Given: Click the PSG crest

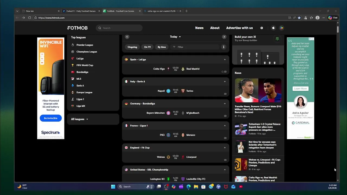Looking at the screenshot, I should (168, 135).
